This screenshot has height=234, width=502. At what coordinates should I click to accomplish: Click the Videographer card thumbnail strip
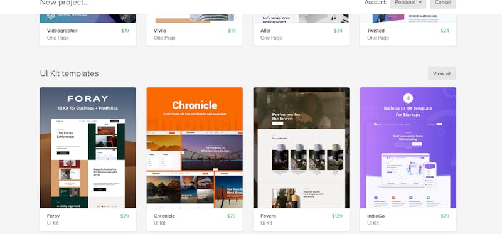[x=88, y=18]
